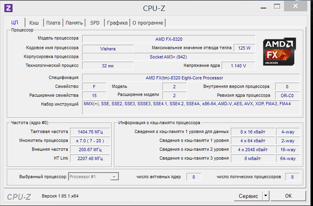Click the HT Link 2207.48 МГц value
The width and height of the screenshot is (313, 206).
pyautogui.click(x=90, y=158)
